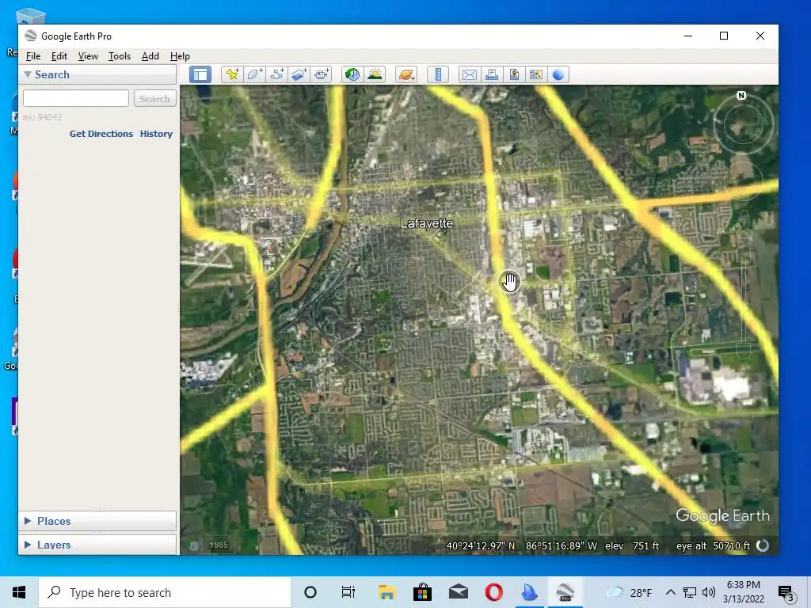Toggle the sidebar visibility button
The image size is (811, 608).
[200, 74]
